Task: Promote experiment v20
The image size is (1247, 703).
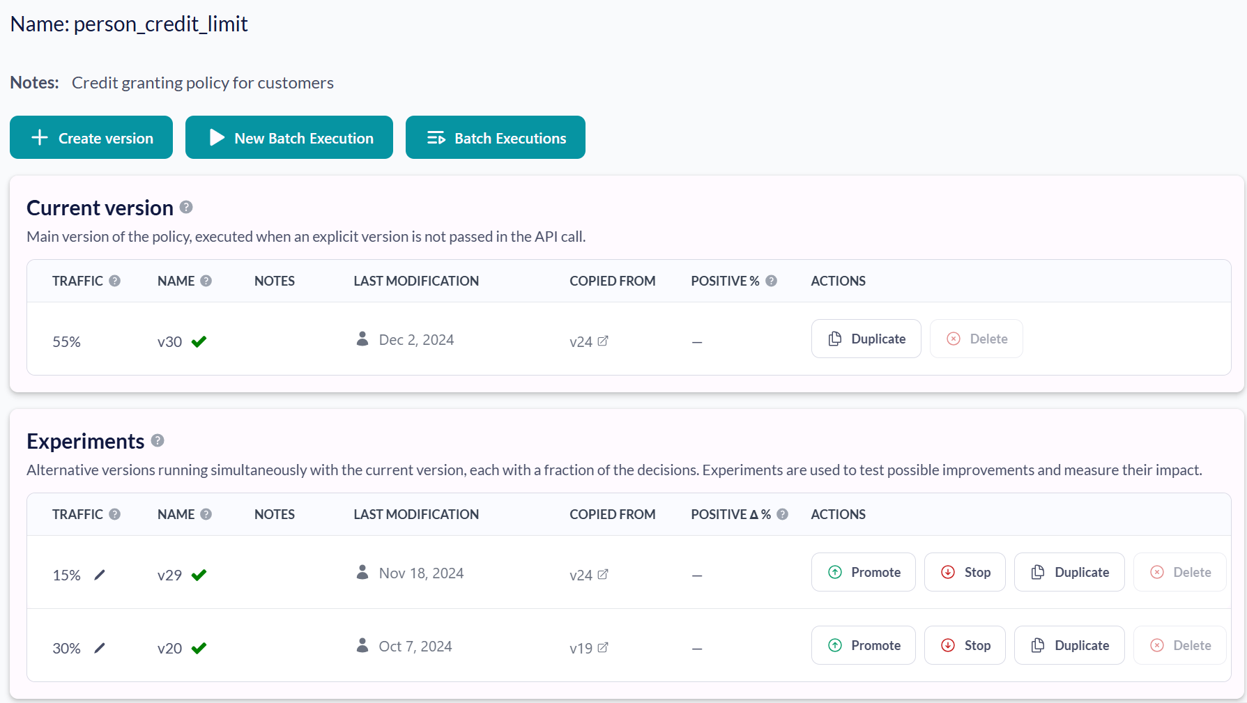Action: pyautogui.click(x=864, y=645)
